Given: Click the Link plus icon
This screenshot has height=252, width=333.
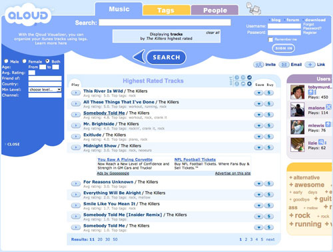Looking at the screenshot, I should coord(310,65).
